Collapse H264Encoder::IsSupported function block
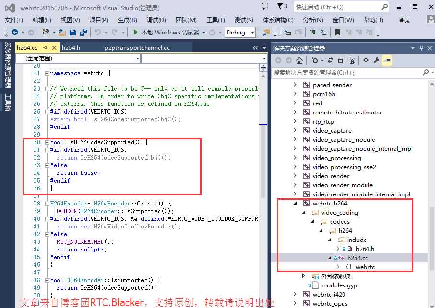 click(x=47, y=280)
